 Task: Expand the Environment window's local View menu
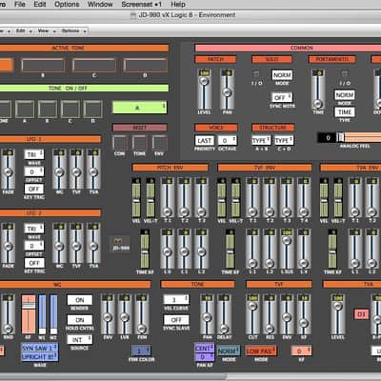[x=47, y=30]
